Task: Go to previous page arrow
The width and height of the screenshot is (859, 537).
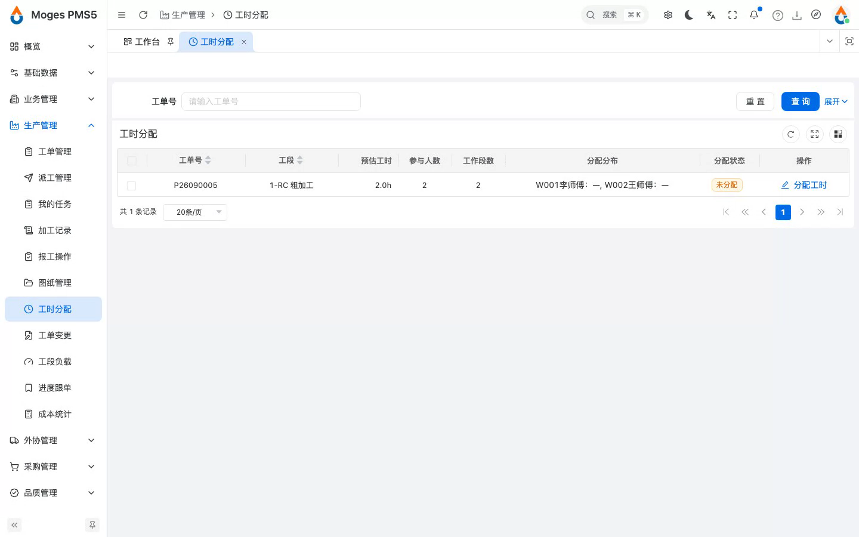Action: (x=764, y=212)
